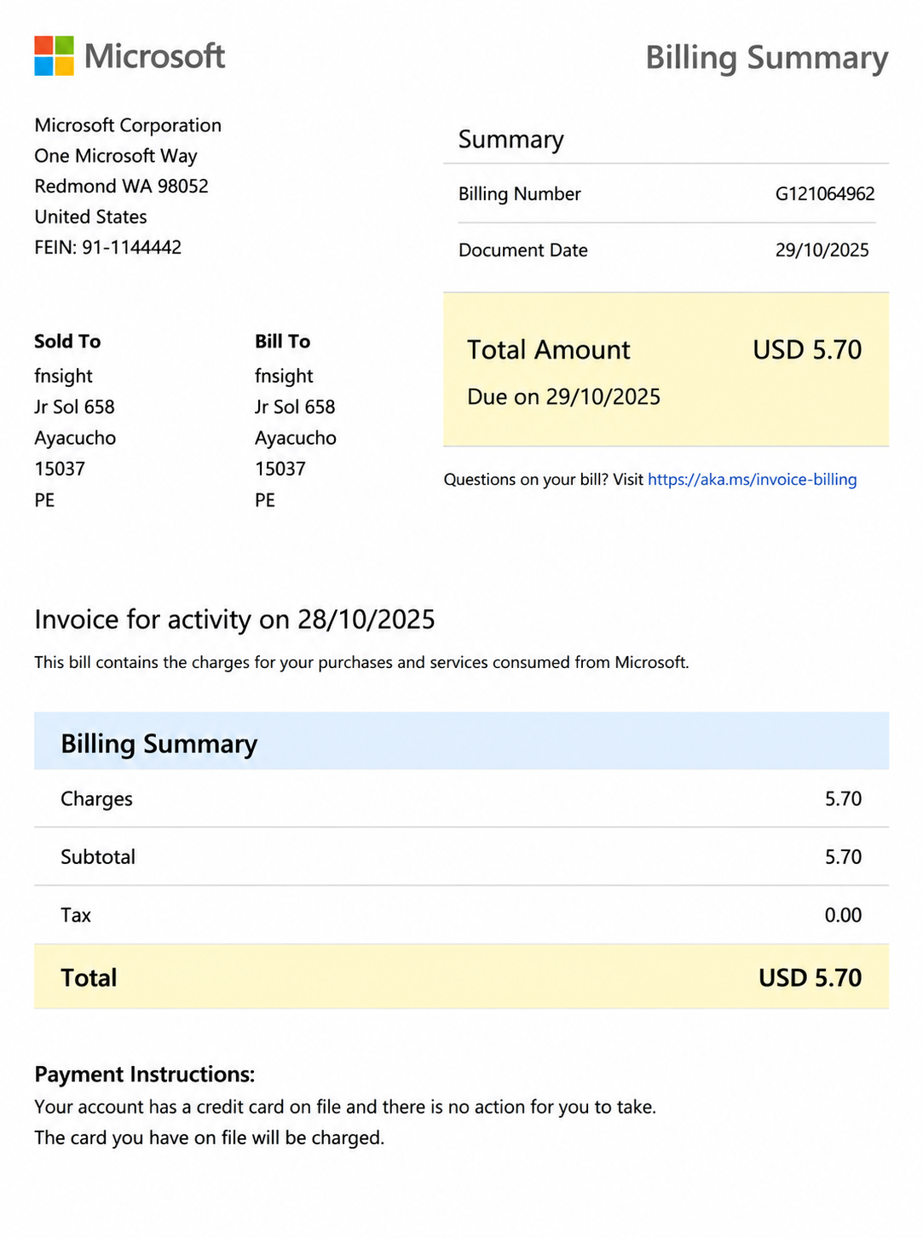Select the 'Tax' row label
This screenshot has width=923, height=1238.
(76, 915)
